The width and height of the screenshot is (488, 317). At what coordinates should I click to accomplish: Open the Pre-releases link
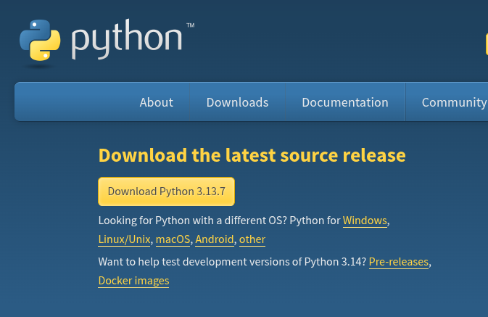click(x=399, y=261)
